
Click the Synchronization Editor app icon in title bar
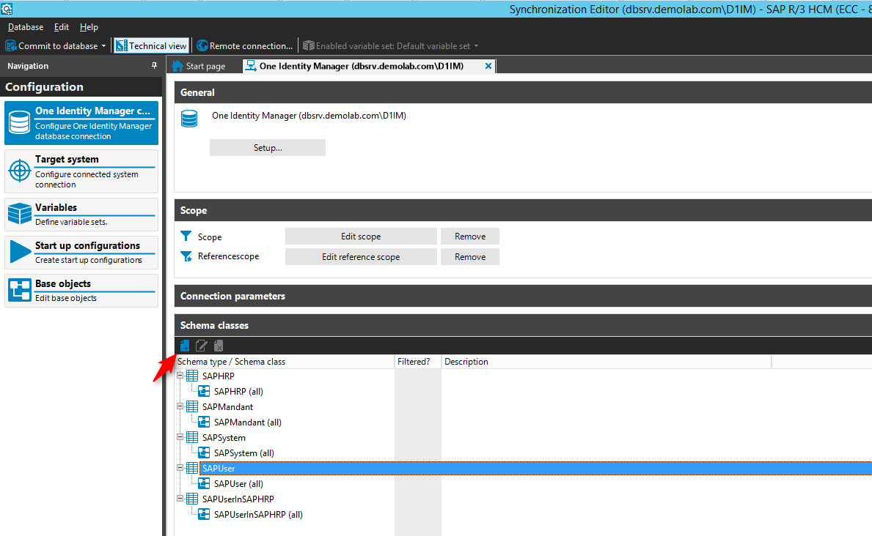pyautogui.click(x=7, y=9)
